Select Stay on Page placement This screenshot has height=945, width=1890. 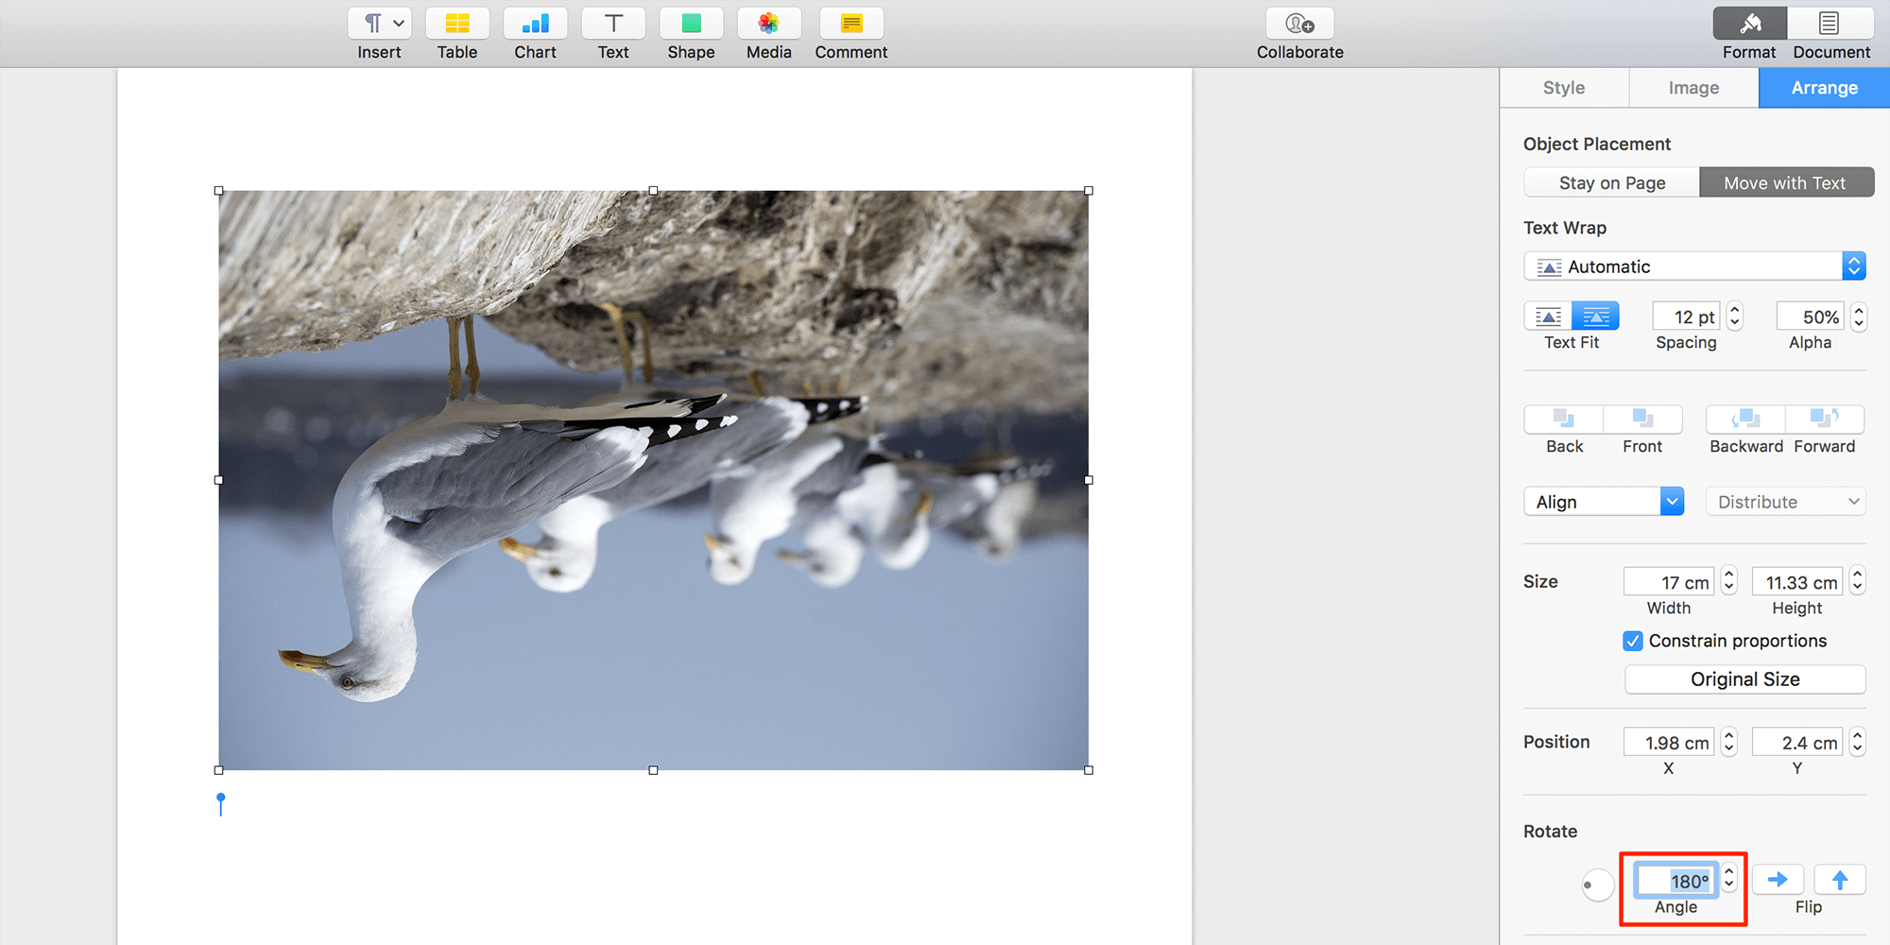point(1611,181)
